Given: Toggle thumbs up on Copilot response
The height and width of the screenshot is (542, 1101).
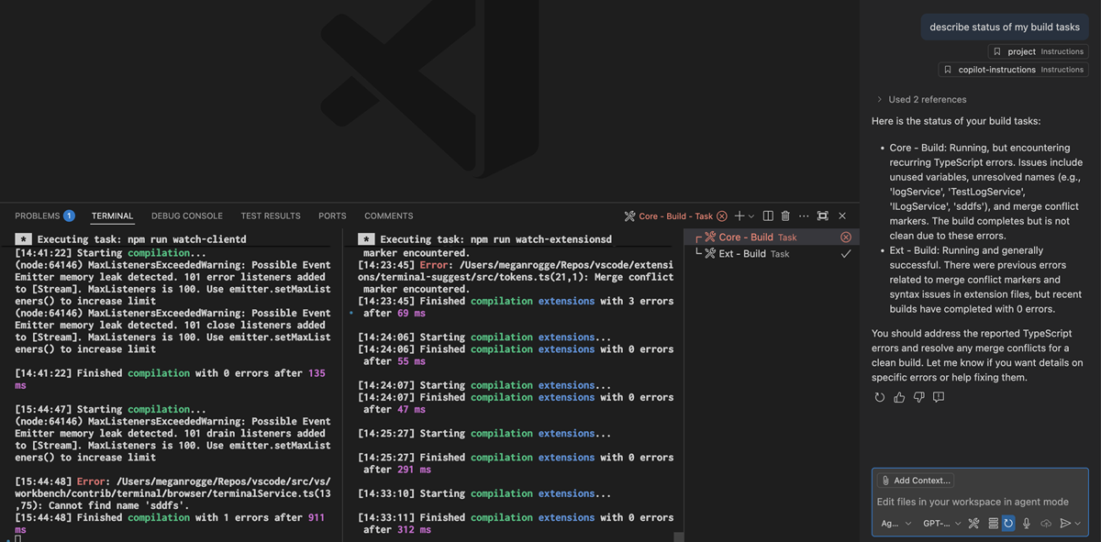Looking at the screenshot, I should pyautogui.click(x=898, y=396).
